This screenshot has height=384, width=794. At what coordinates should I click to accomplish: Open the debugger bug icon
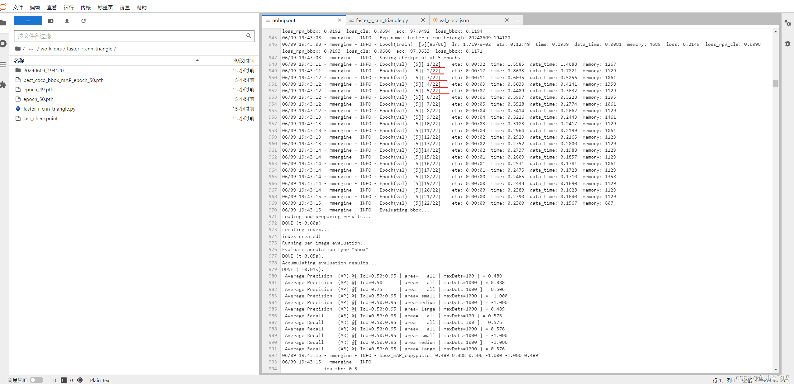787,44
